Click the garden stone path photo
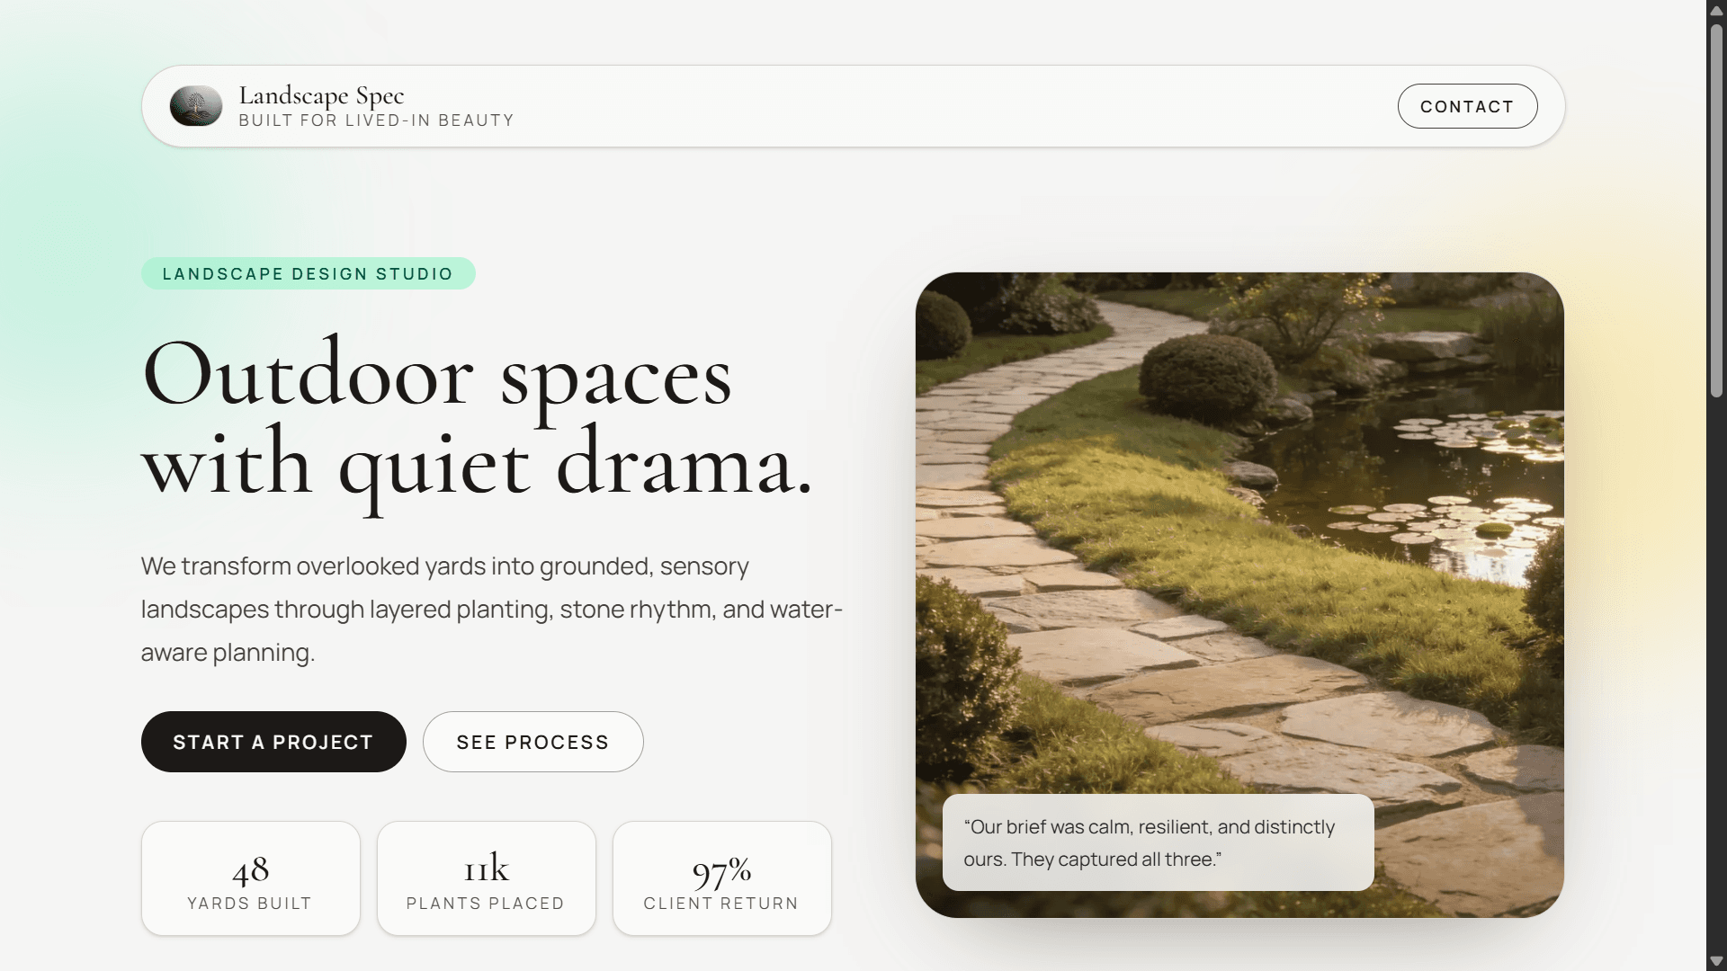This screenshot has height=971, width=1727. (1239, 539)
